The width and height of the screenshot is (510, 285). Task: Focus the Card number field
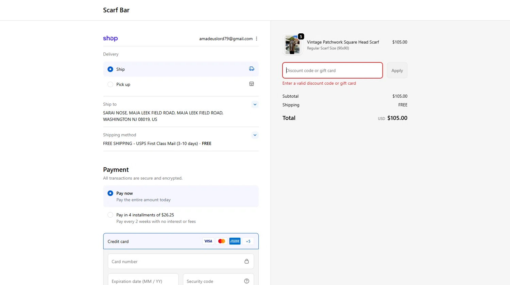pyautogui.click(x=181, y=262)
